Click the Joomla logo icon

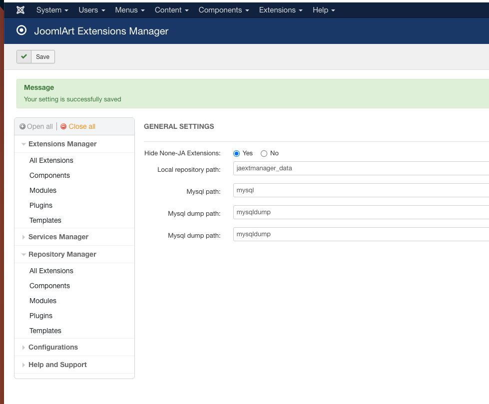20,10
